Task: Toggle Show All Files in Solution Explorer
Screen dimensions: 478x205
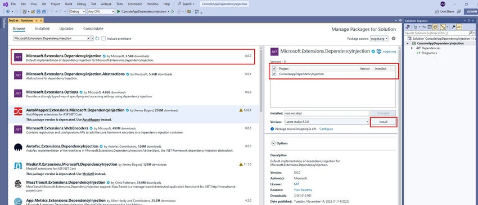Action: [435, 27]
